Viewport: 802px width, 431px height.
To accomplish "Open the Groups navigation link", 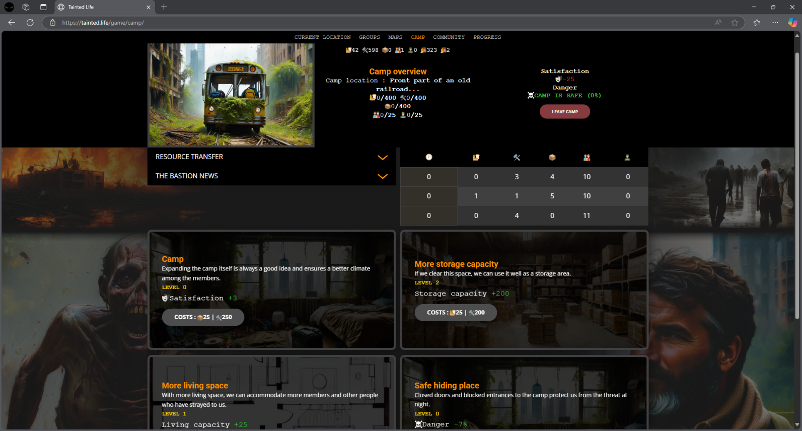I will (x=369, y=37).
